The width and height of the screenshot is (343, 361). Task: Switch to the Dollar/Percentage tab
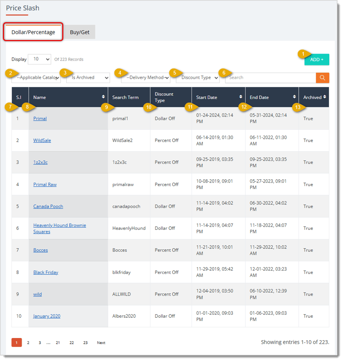pos(33,32)
